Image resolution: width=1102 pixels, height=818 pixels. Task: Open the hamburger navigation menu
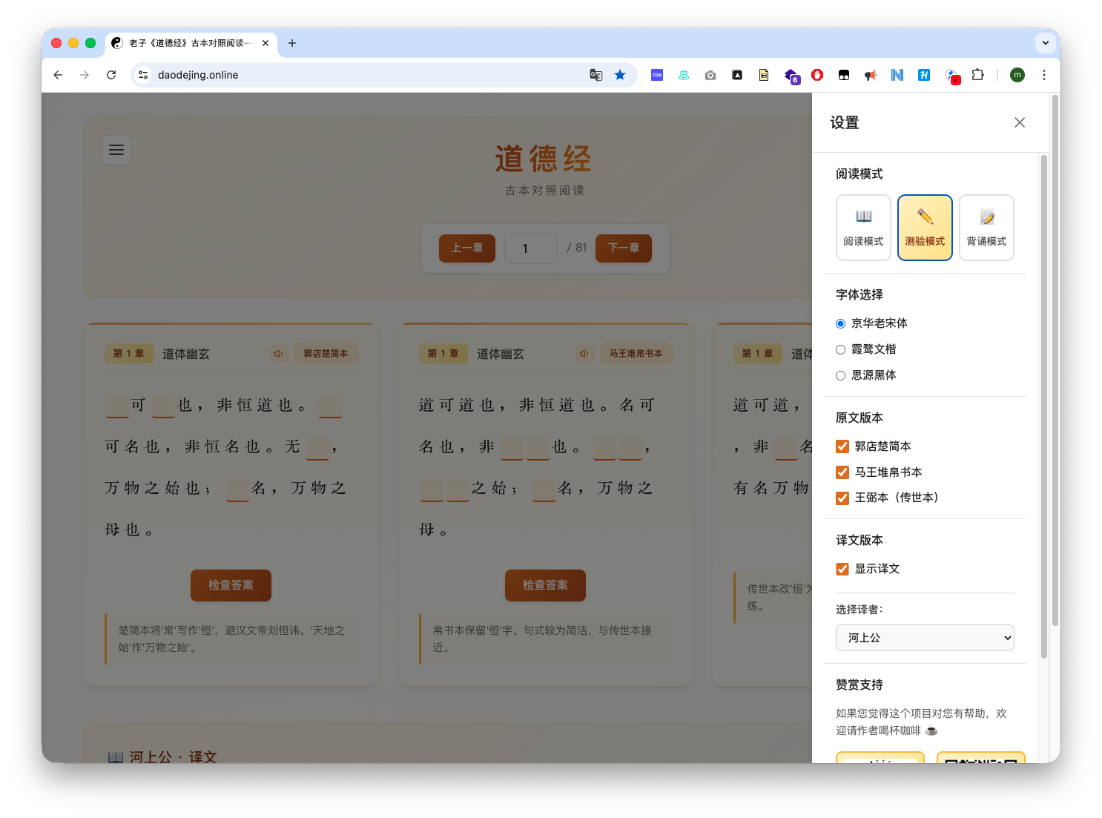tap(116, 150)
